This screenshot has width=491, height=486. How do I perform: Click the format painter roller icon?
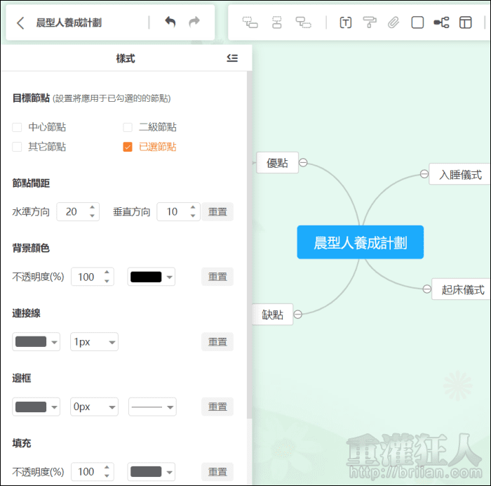click(370, 22)
